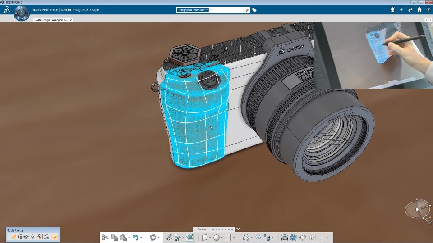Screen dimensions: 433x243
Task: Click the plus Add icon in top bar
Action: (401, 9)
